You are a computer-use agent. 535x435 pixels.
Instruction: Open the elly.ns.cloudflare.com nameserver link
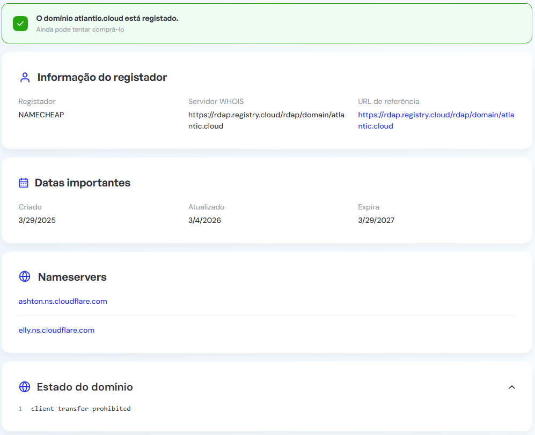pos(57,330)
